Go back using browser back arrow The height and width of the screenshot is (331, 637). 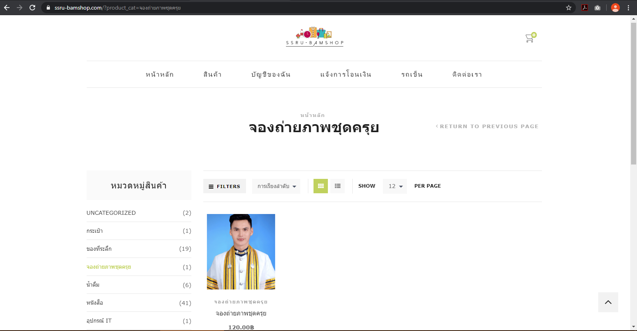pyautogui.click(x=7, y=8)
